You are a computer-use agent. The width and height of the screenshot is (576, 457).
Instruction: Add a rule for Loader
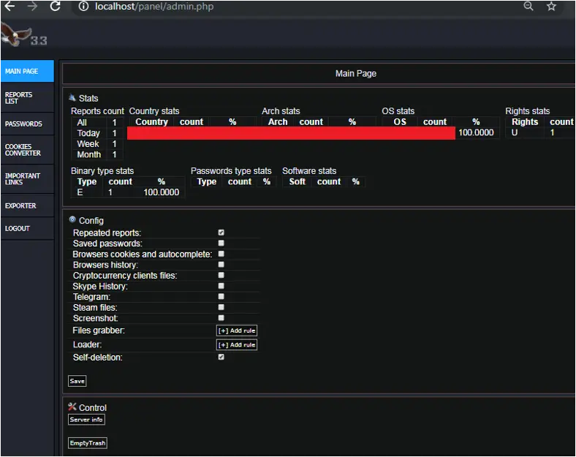pyautogui.click(x=237, y=345)
